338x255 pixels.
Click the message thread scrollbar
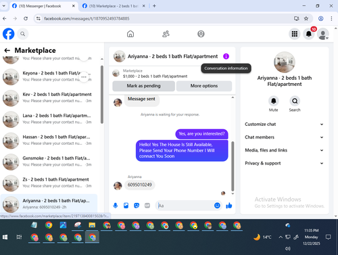(233, 166)
